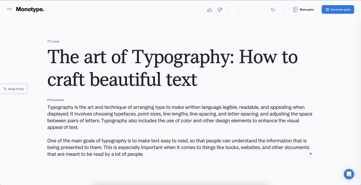361x185 pixels.
Task: Click the FS Koopman font label
Action: [56, 100]
